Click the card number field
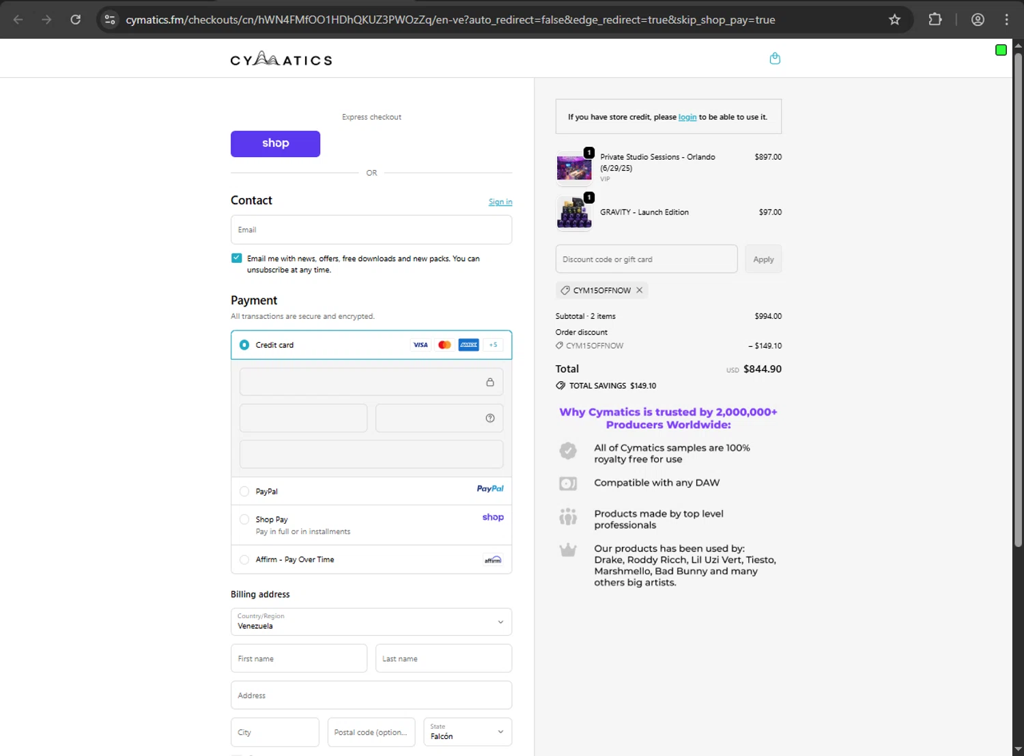 [371, 382]
